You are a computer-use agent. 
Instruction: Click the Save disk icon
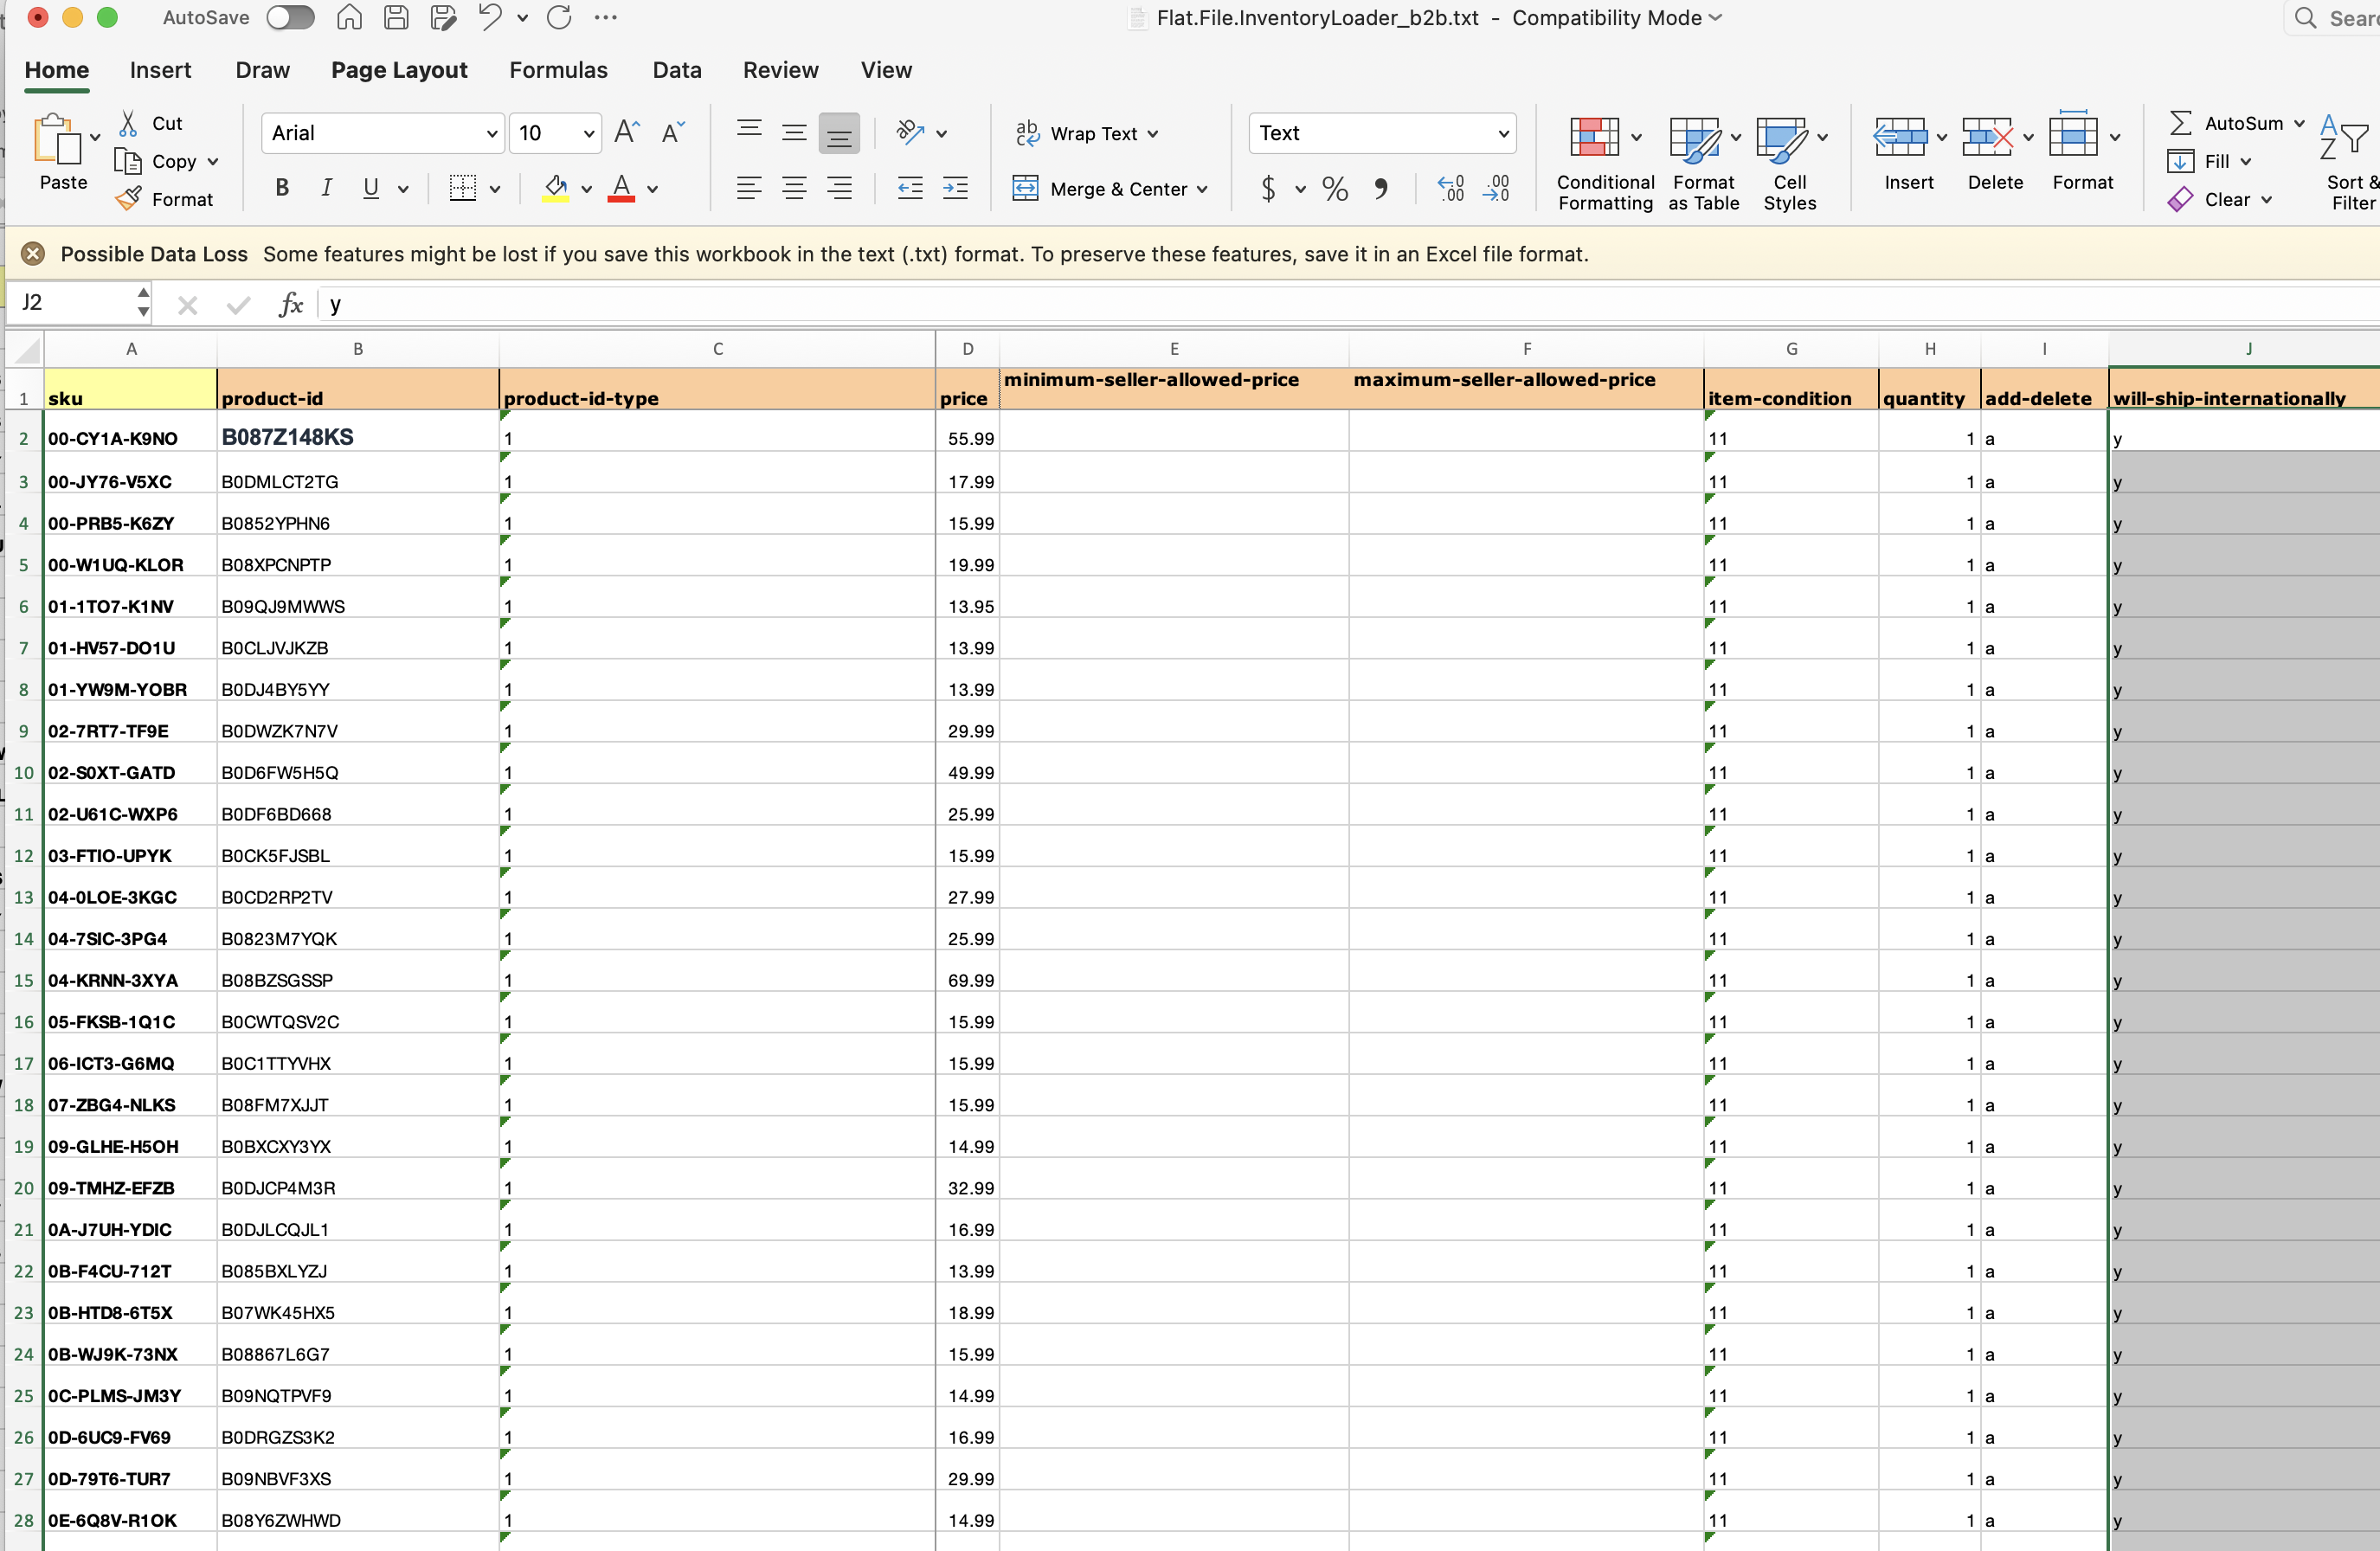(396, 17)
